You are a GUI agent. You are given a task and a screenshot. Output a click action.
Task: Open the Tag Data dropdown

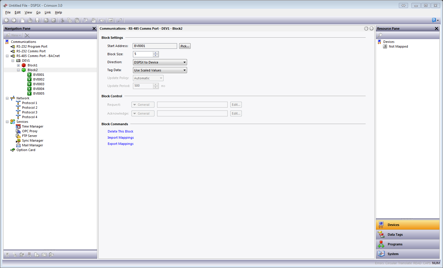[160, 70]
